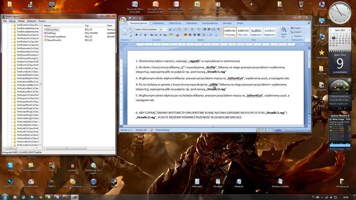The height and width of the screenshot is (200, 356).
Task: Open Widok menu in registry editor
Action: (21, 21)
